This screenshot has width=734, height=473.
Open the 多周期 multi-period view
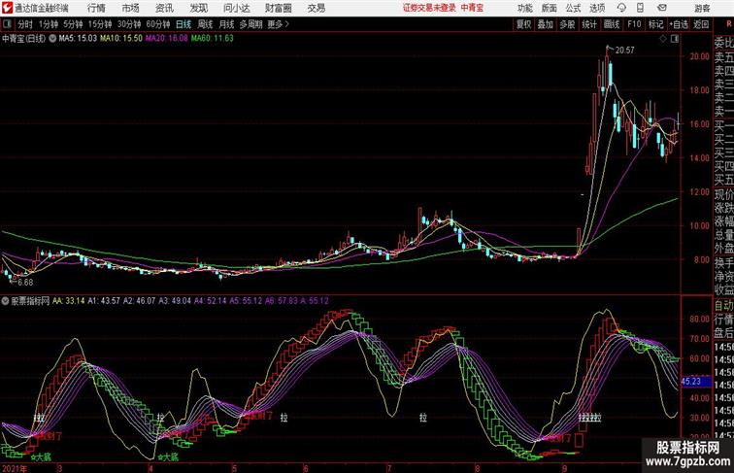(250, 24)
